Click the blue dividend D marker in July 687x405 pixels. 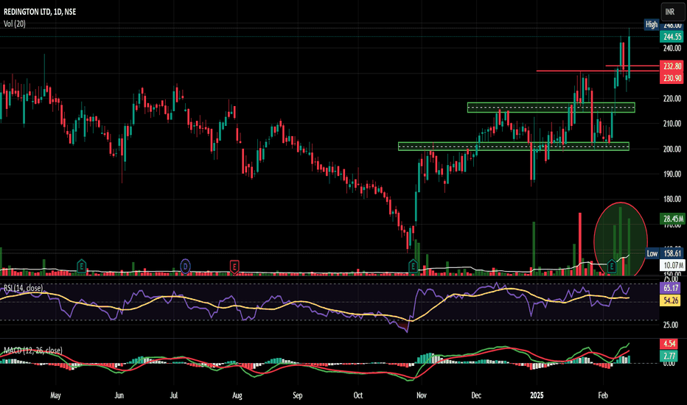point(185,266)
